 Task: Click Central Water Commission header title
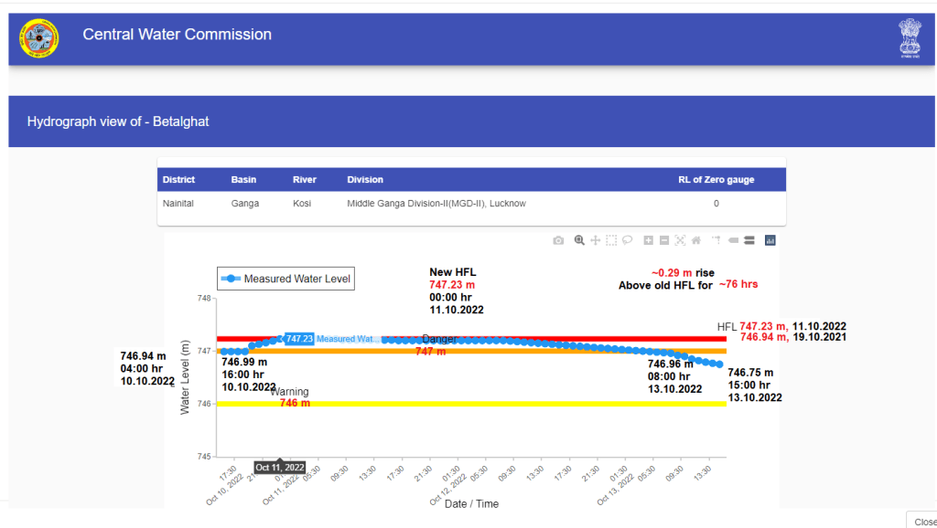[177, 35]
